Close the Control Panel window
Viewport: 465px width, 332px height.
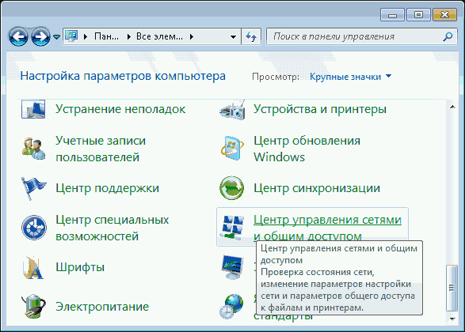coord(444,14)
